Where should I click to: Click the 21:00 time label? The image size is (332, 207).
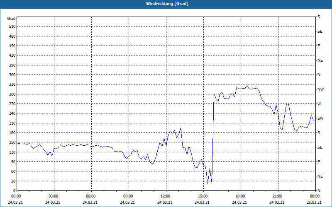click(x=277, y=196)
